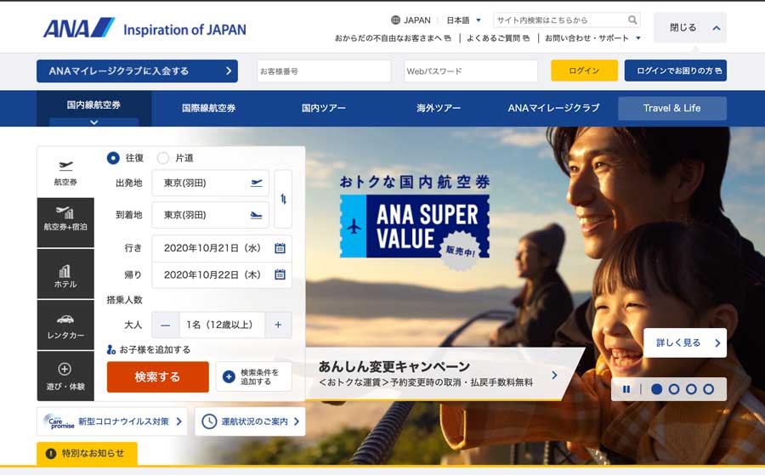765x475 pixels.
Task: Expand お問い合わせ・サポート dropdown menu
Action: pyautogui.click(x=592, y=37)
